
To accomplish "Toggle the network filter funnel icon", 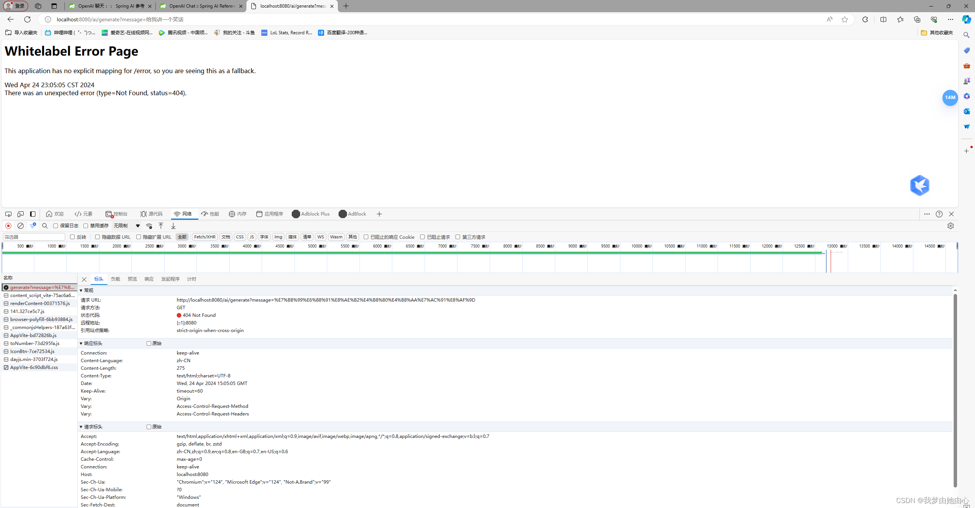I will [x=33, y=226].
